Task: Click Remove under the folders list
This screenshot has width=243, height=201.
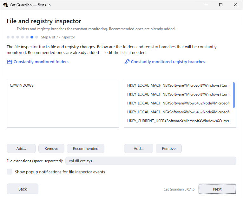Action: pos(51,148)
